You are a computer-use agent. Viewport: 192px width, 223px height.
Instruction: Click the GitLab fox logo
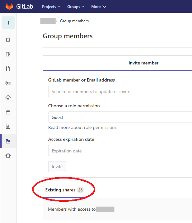click(9, 6)
